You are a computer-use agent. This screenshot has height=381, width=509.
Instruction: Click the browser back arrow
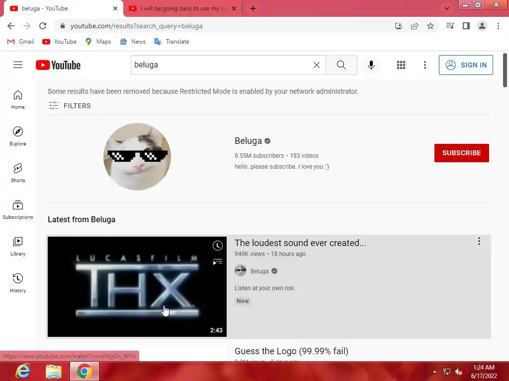tap(11, 26)
